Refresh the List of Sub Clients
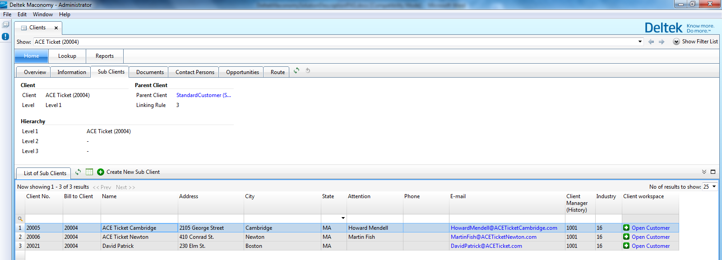The image size is (722, 260). 78,172
